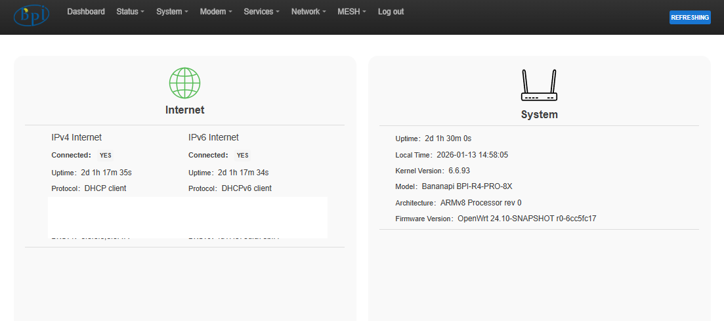Open the Dashboard page
This screenshot has height=321, width=724.
pos(86,12)
